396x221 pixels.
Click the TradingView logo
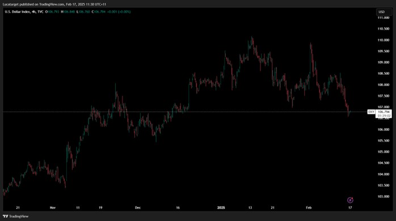[15, 216]
